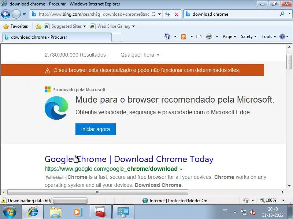The height and width of the screenshot is (219, 293).
Task: Open the search provider dropdown arrow
Action: pyautogui.click(x=289, y=14)
